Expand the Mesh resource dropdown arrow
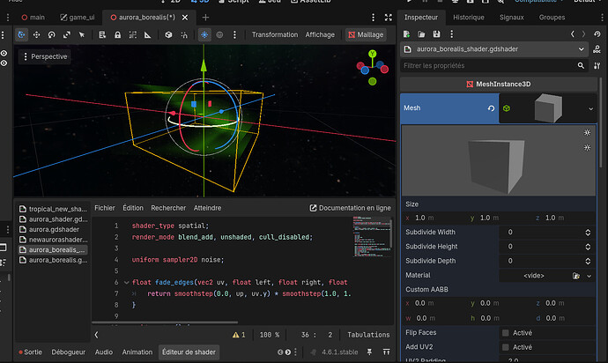Image resolution: width=608 pixels, height=363 pixels. (589, 108)
